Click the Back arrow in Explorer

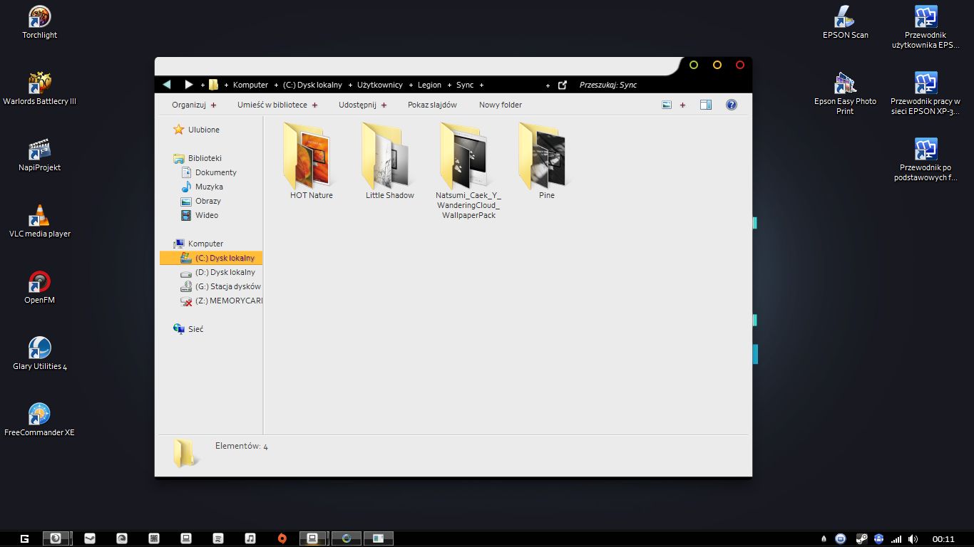167,85
